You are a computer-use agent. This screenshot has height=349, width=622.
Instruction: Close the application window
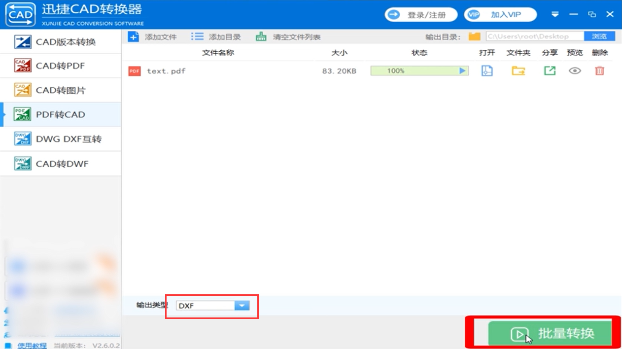click(x=610, y=14)
